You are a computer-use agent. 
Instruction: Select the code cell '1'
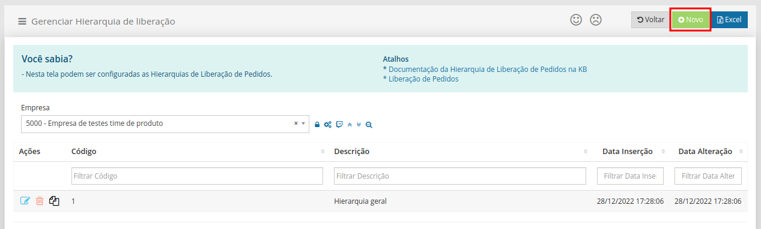click(73, 201)
